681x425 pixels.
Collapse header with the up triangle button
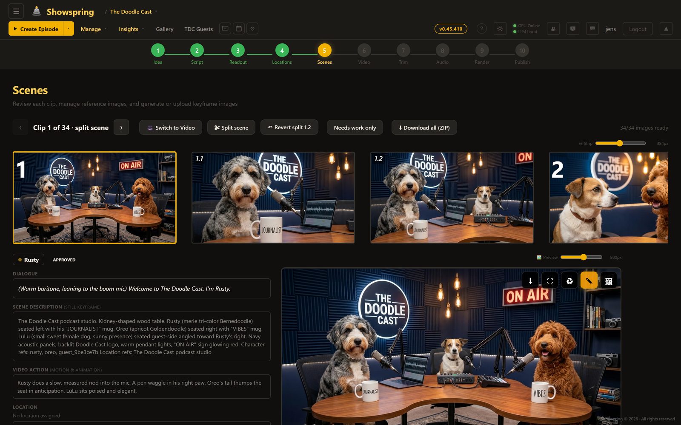[666, 28]
